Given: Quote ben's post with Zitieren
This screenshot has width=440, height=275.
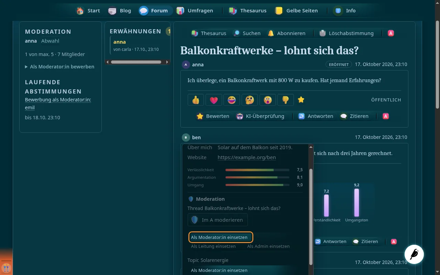Looking at the screenshot, I should [365, 242].
